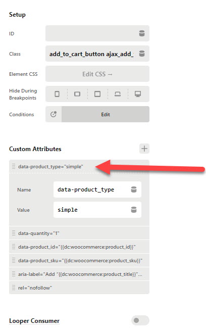
Task: Expand the rel nofollow attribute
Action: (79, 288)
